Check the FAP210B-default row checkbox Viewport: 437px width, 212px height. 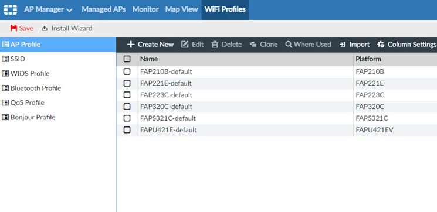(127, 71)
